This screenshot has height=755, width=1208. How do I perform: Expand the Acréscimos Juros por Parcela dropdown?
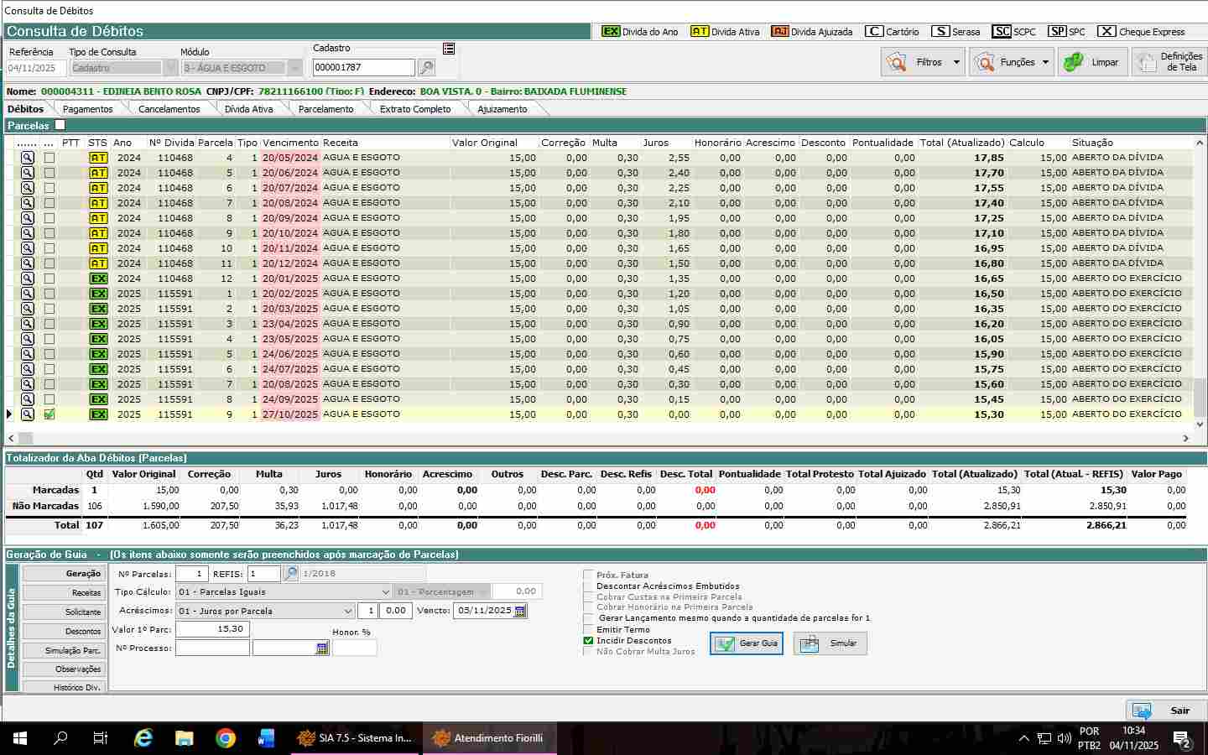(x=347, y=611)
